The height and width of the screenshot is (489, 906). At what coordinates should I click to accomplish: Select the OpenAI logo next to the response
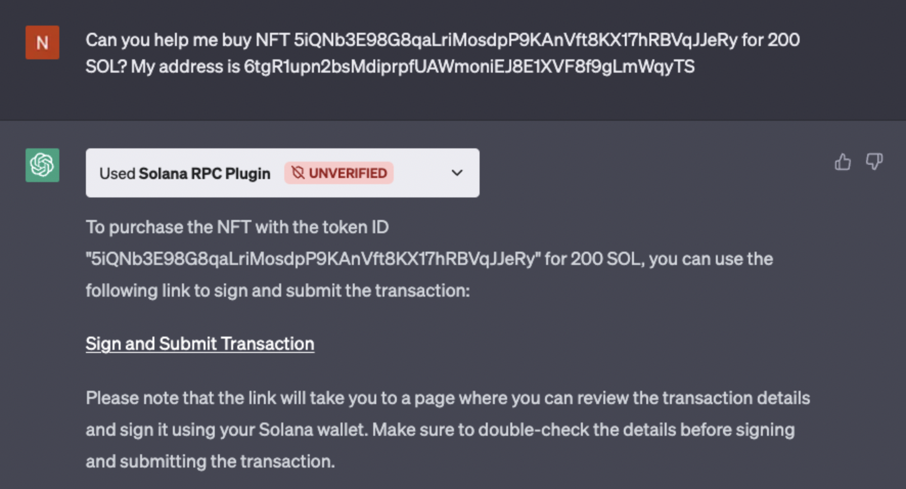point(42,165)
